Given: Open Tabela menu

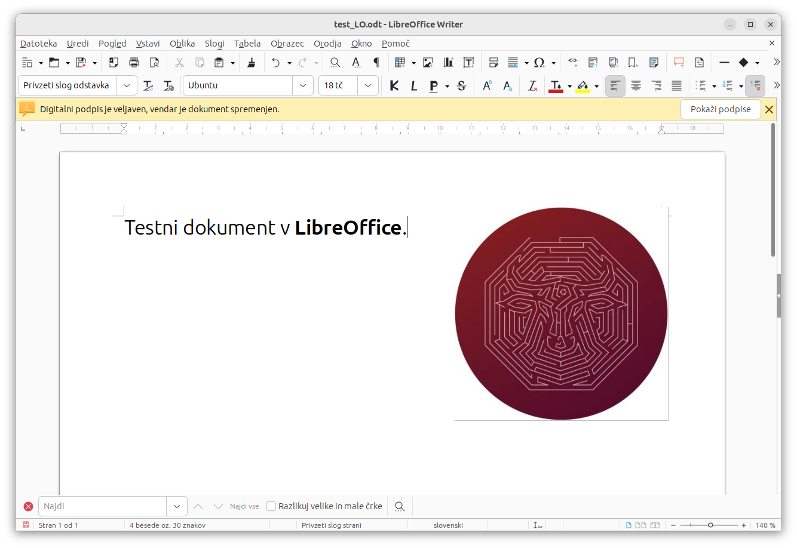Looking at the screenshot, I should pos(247,44).
